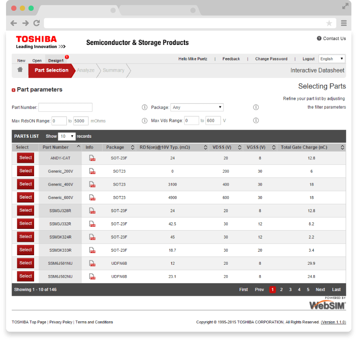Focus the Part Number input field
The image size is (357, 342).
coord(65,107)
